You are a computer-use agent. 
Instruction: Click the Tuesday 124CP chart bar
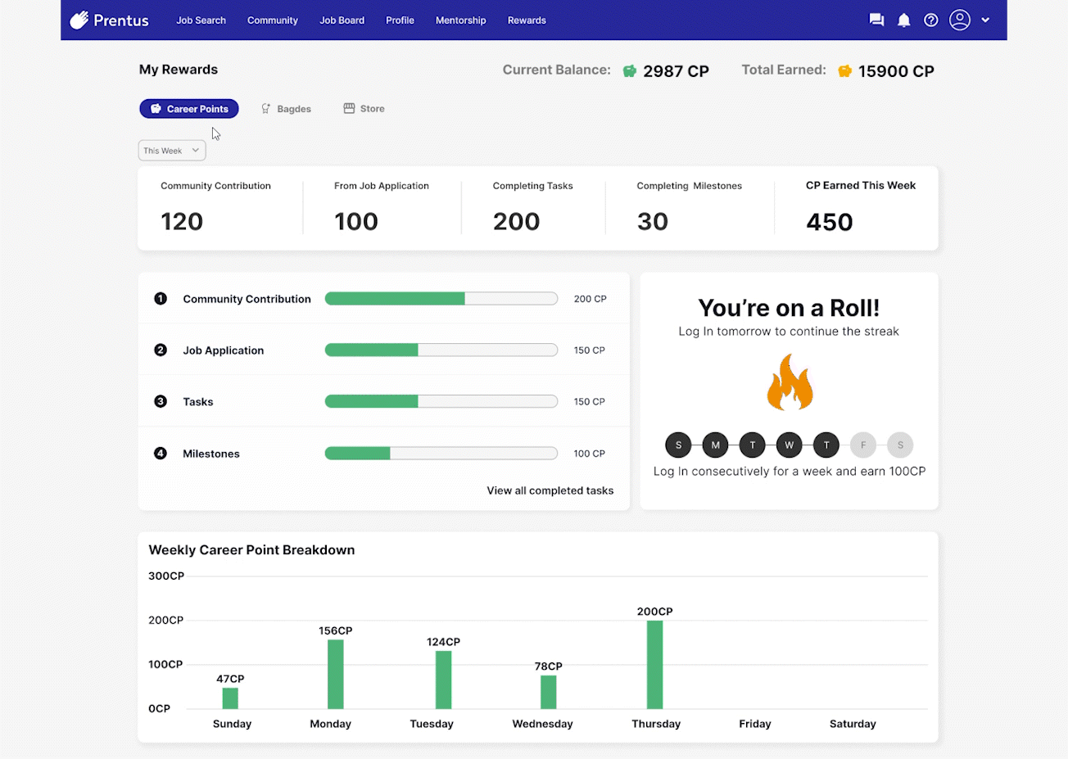point(443,680)
